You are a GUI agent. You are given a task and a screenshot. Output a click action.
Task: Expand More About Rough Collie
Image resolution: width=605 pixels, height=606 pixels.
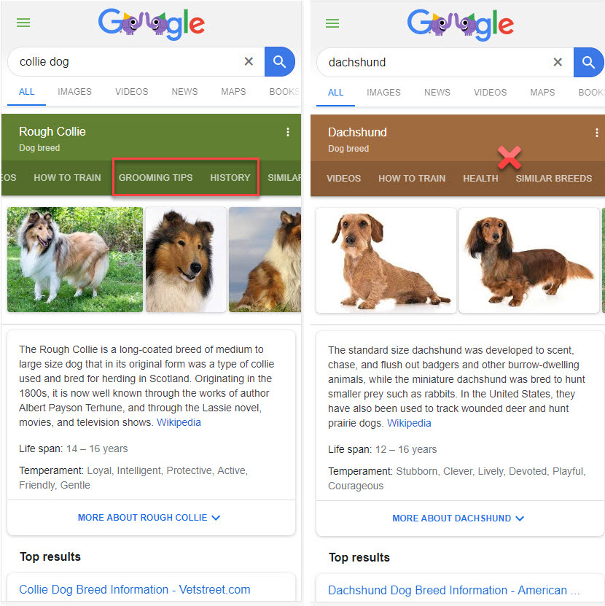tap(149, 518)
